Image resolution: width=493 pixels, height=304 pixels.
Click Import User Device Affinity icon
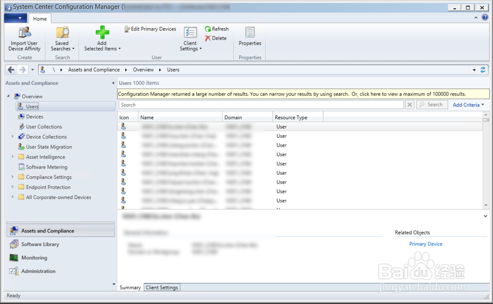click(x=25, y=32)
